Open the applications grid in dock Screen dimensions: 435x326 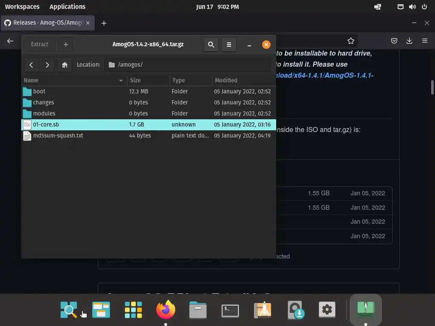tap(133, 309)
